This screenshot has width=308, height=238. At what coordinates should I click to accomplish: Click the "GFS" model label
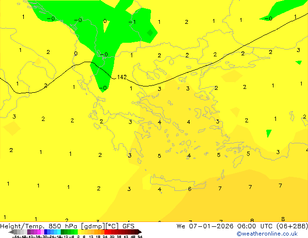128,226
